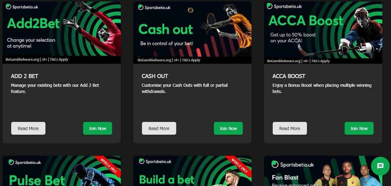
Task: Open the Cash out tennis banner image
Action: [192, 32]
